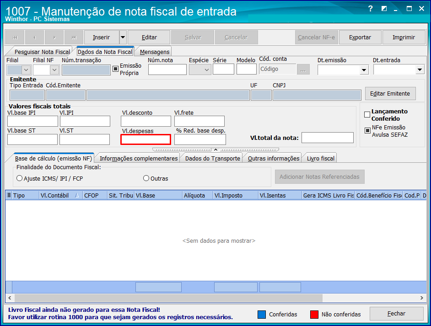The width and height of the screenshot is (431, 326).
Task: Click the Fechar button
Action: (396, 314)
